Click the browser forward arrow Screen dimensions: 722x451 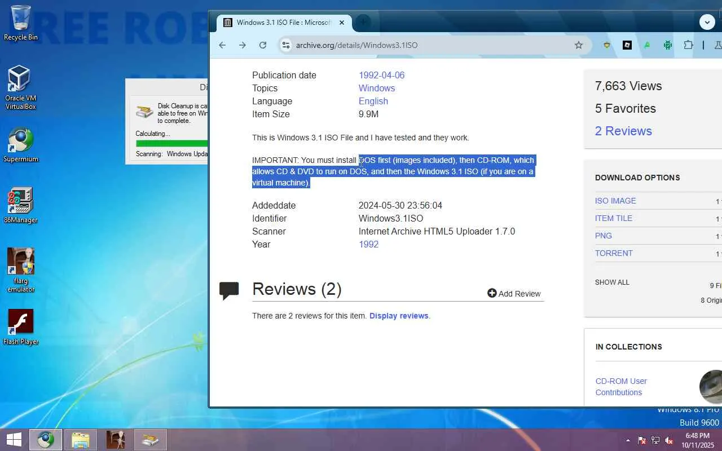(x=243, y=45)
